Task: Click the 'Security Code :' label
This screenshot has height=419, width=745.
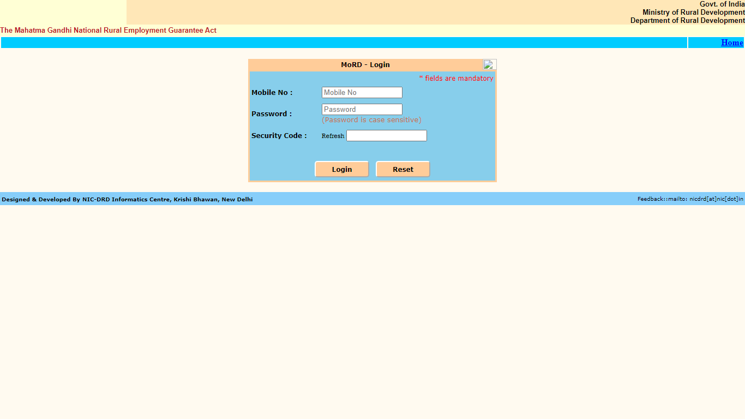Action: [x=279, y=136]
